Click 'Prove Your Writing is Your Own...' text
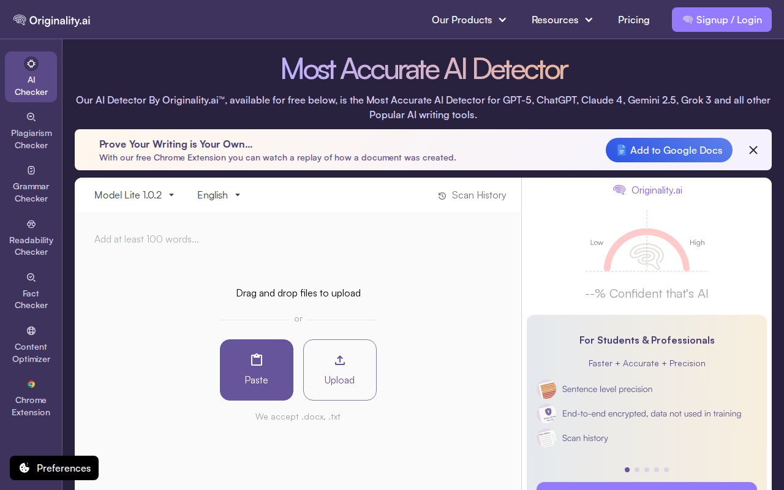Image resolution: width=784 pixels, height=490 pixels. coord(176,144)
